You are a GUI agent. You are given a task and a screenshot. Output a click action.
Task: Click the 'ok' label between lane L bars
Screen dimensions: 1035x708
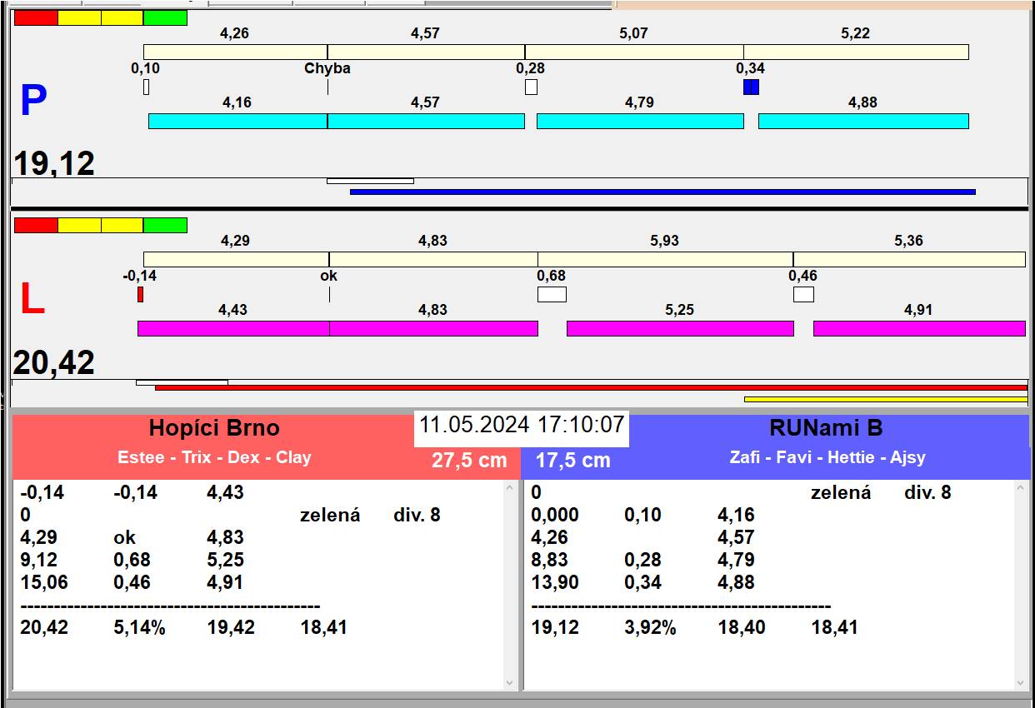tap(329, 276)
